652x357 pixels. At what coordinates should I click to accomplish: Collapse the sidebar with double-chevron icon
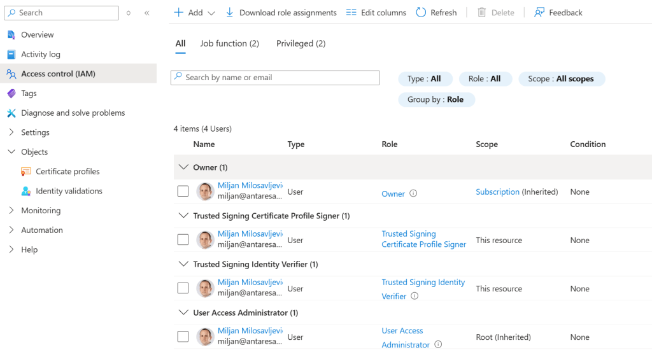[x=147, y=13]
